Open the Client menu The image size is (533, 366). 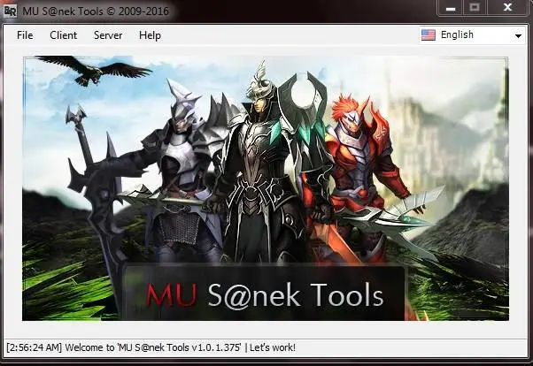tap(63, 35)
